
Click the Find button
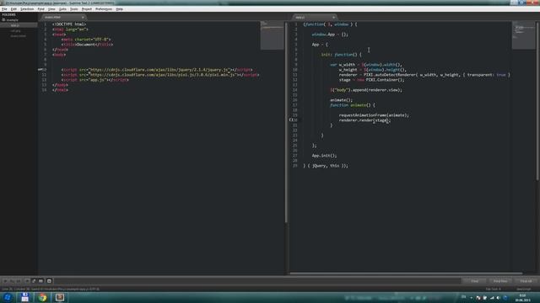pos(474,281)
